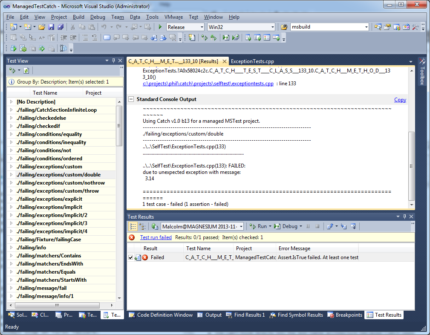Open the Properties Window icon in the top toolbar
Screen dimensions: 430x335
387,27
